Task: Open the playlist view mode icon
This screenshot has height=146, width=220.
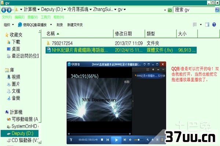Action: [x=148, y=69]
